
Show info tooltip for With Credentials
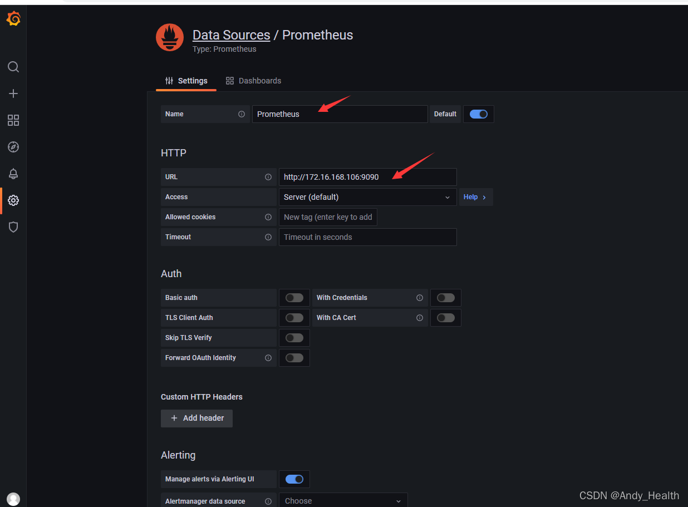(x=420, y=298)
